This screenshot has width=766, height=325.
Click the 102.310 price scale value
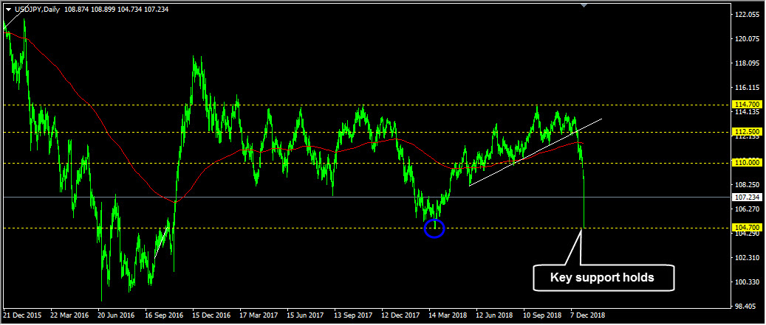pyautogui.click(x=747, y=258)
